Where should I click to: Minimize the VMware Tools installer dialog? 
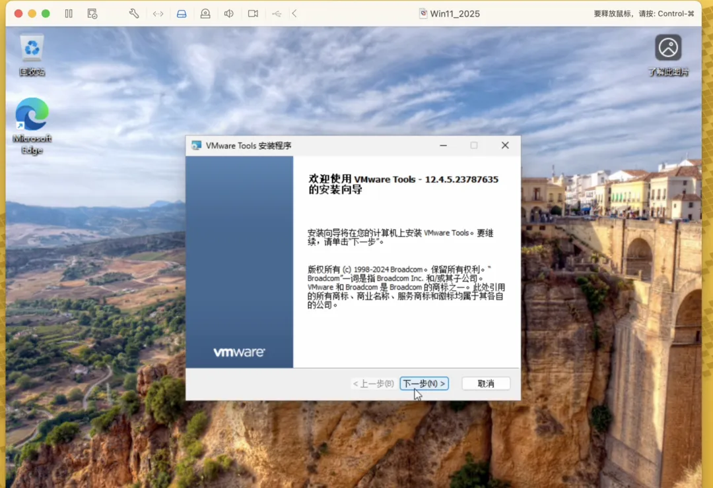[444, 145]
